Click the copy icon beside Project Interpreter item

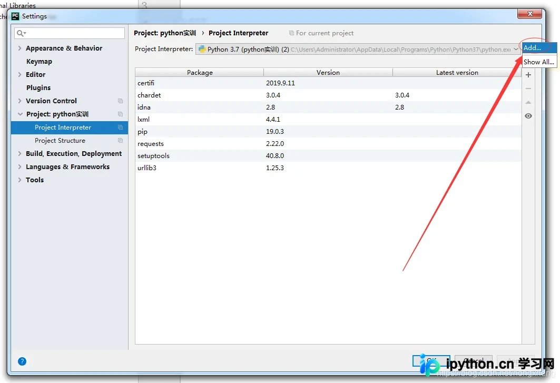(120, 127)
